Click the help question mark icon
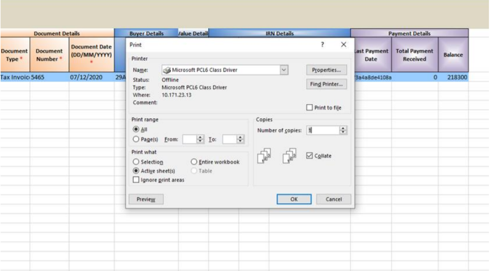The image size is (492, 271). 322,44
